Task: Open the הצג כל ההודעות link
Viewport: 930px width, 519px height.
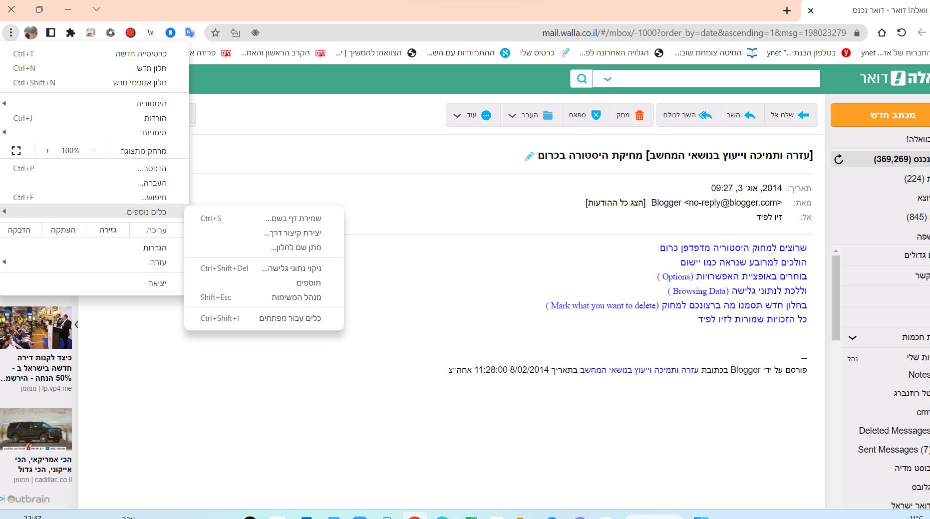Action: (615, 203)
